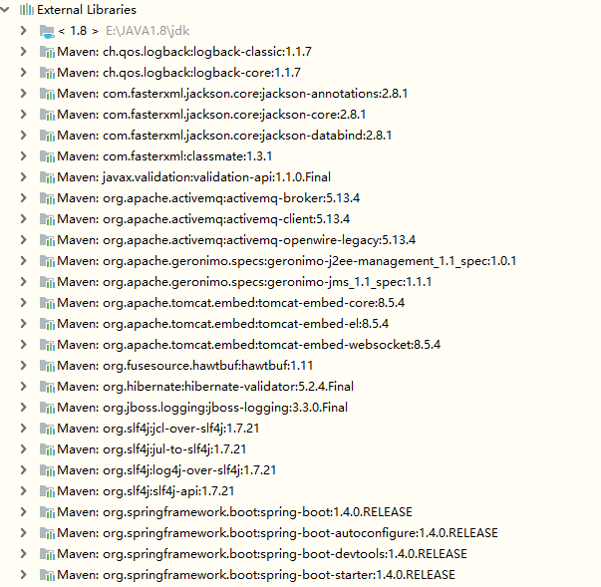The height and width of the screenshot is (587, 601).
Task: Select Maven spring-boot-autoconfigure:1.4.0.RELEASE row text
Action: 278,533
